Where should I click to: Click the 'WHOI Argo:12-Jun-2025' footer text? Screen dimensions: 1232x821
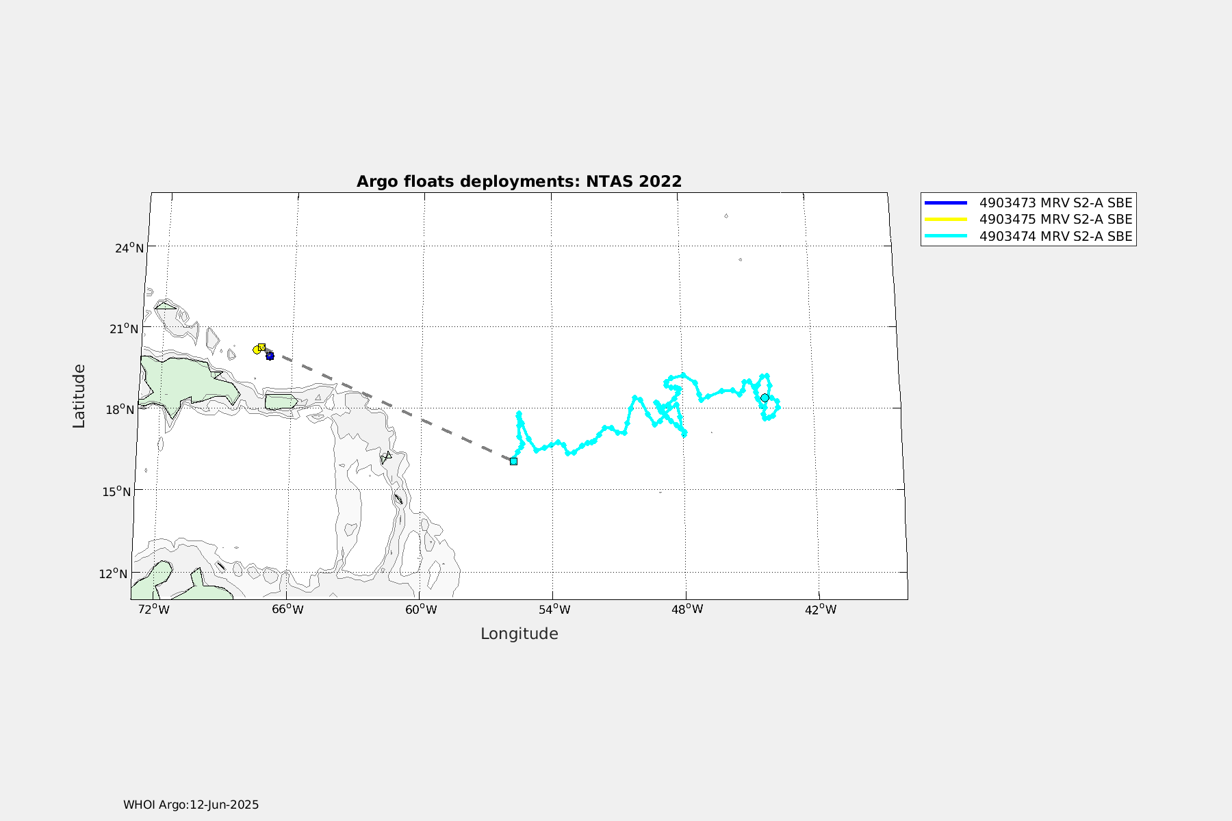[x=191, y=805]
